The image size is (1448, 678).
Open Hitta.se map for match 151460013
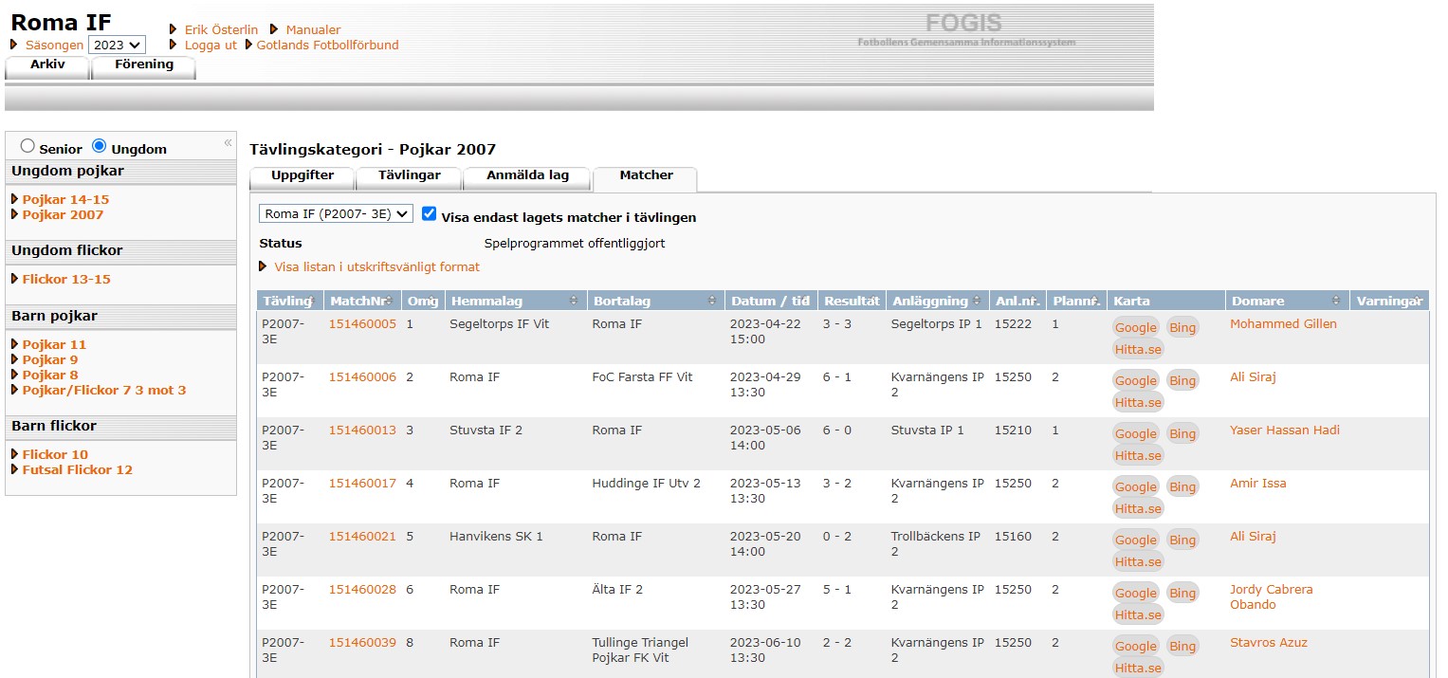[x=1137, y=455]
